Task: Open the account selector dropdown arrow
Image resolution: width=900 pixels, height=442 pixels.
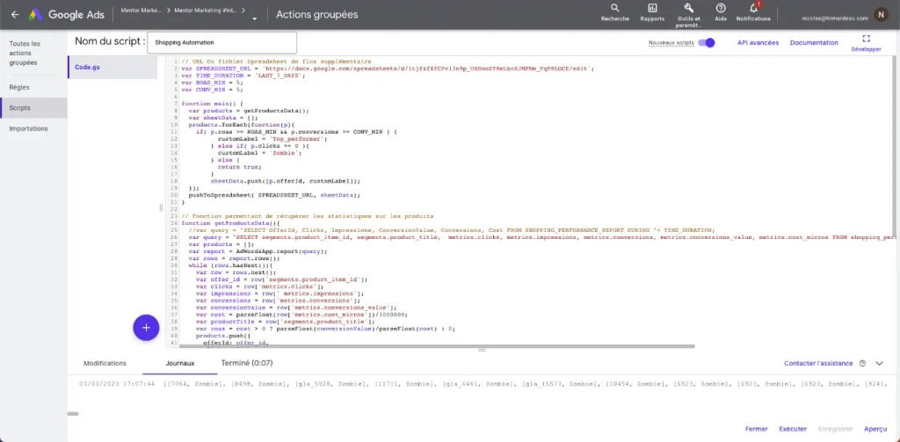Action: [x=254, y=18]
